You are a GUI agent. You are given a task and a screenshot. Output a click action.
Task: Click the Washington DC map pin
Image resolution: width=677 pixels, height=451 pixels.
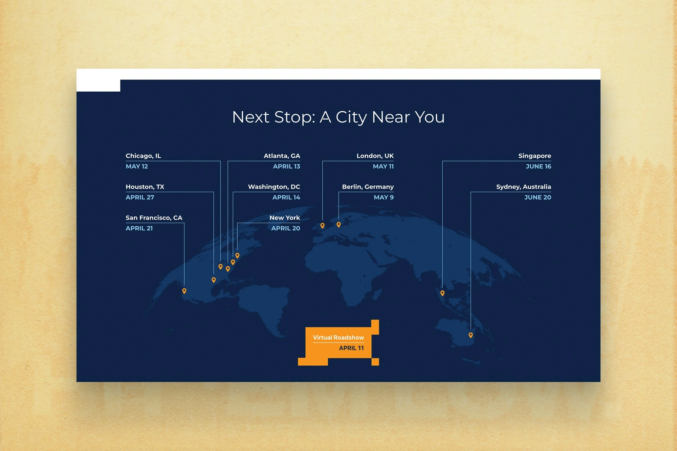click(x=233, y=262)
